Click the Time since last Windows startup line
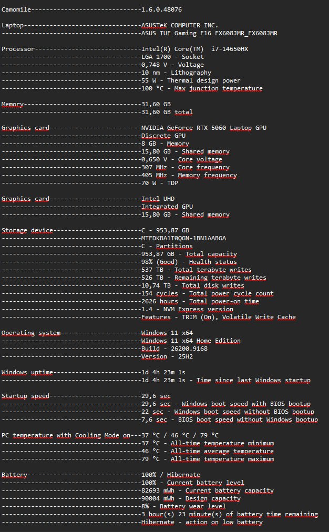 click(226, 381)
